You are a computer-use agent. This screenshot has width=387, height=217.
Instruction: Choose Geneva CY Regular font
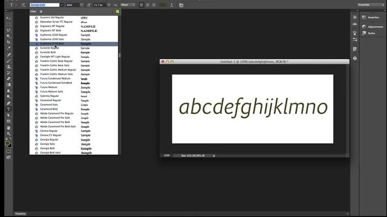(74, 135)
